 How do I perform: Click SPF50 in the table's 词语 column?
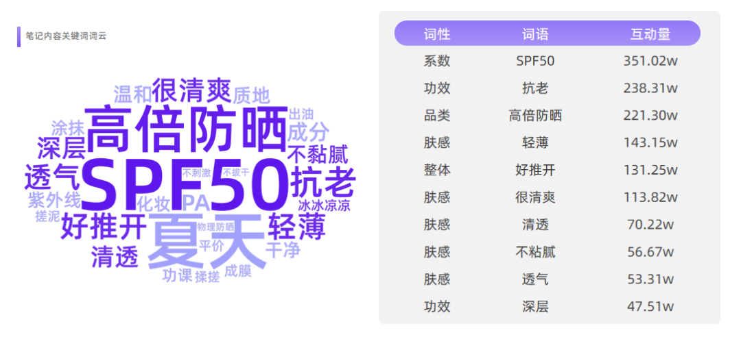tap(535, 61)
